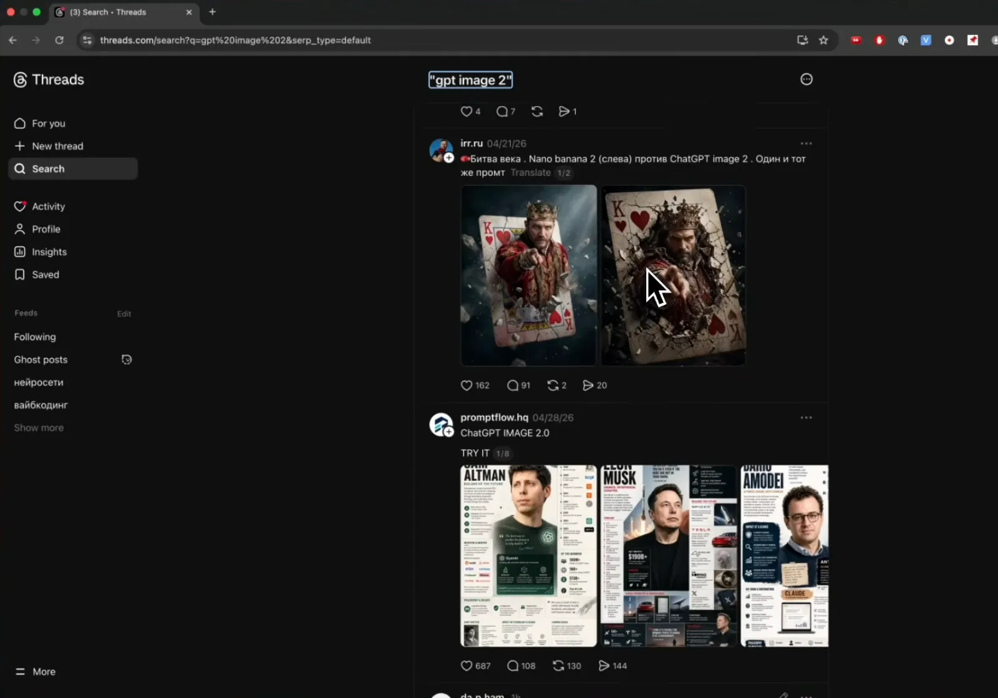The width and height of the screenshot is (998, 698).
Task: Reload the browser page
Action: 59,40
